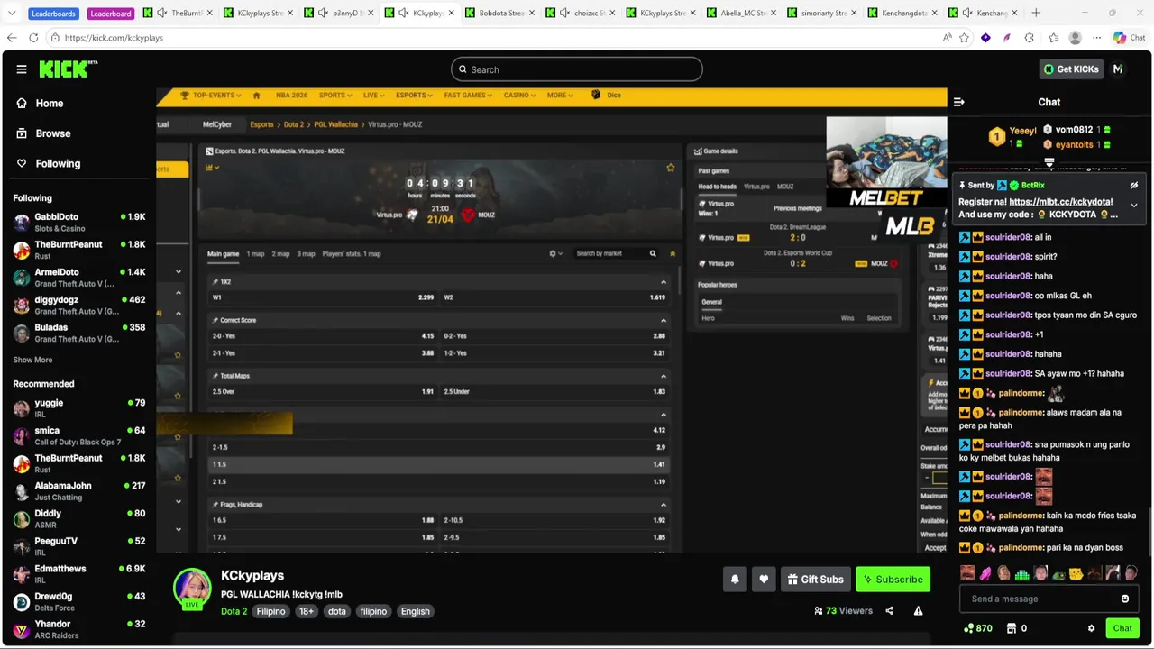Open Edmatthews recommended channel

pyautogui.click(x=79, y=574)
